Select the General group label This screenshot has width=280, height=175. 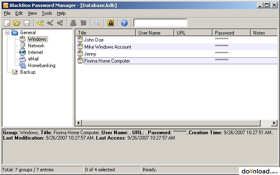tap(28, 33)
